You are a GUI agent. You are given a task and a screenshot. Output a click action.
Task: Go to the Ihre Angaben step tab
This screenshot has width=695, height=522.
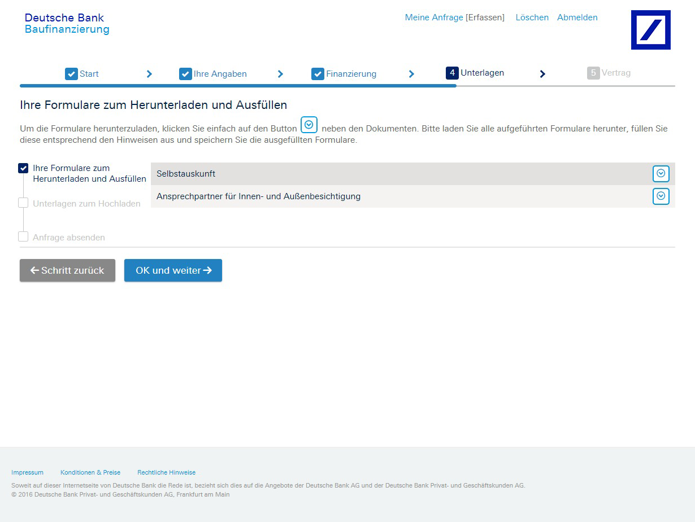[x=213, y=74]
